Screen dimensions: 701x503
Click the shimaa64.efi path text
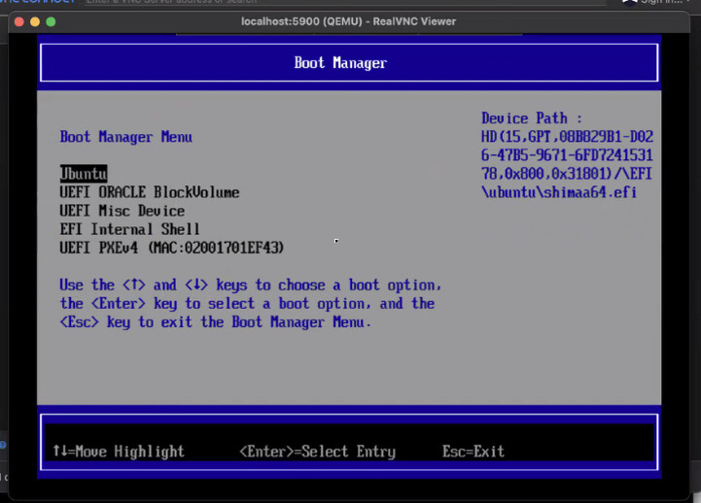[x=590, y=192]
